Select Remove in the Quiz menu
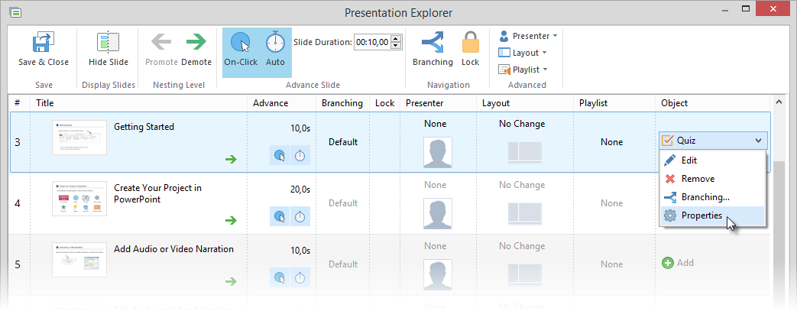 697,179
